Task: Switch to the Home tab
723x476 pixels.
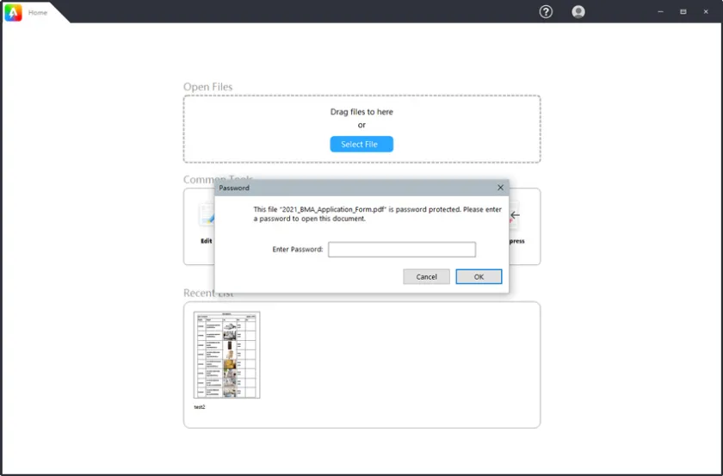Action: click(x=38, y=13)
